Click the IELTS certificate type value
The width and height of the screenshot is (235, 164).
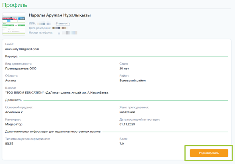pyautogui.click(x=9, y=144)
